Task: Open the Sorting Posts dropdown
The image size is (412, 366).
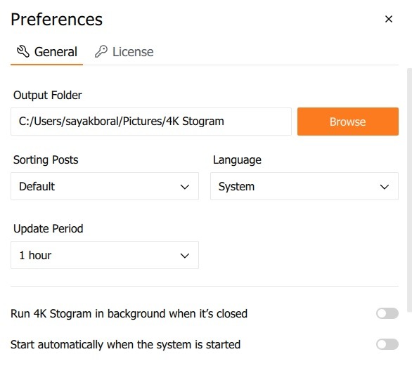Action: (105, 186)
